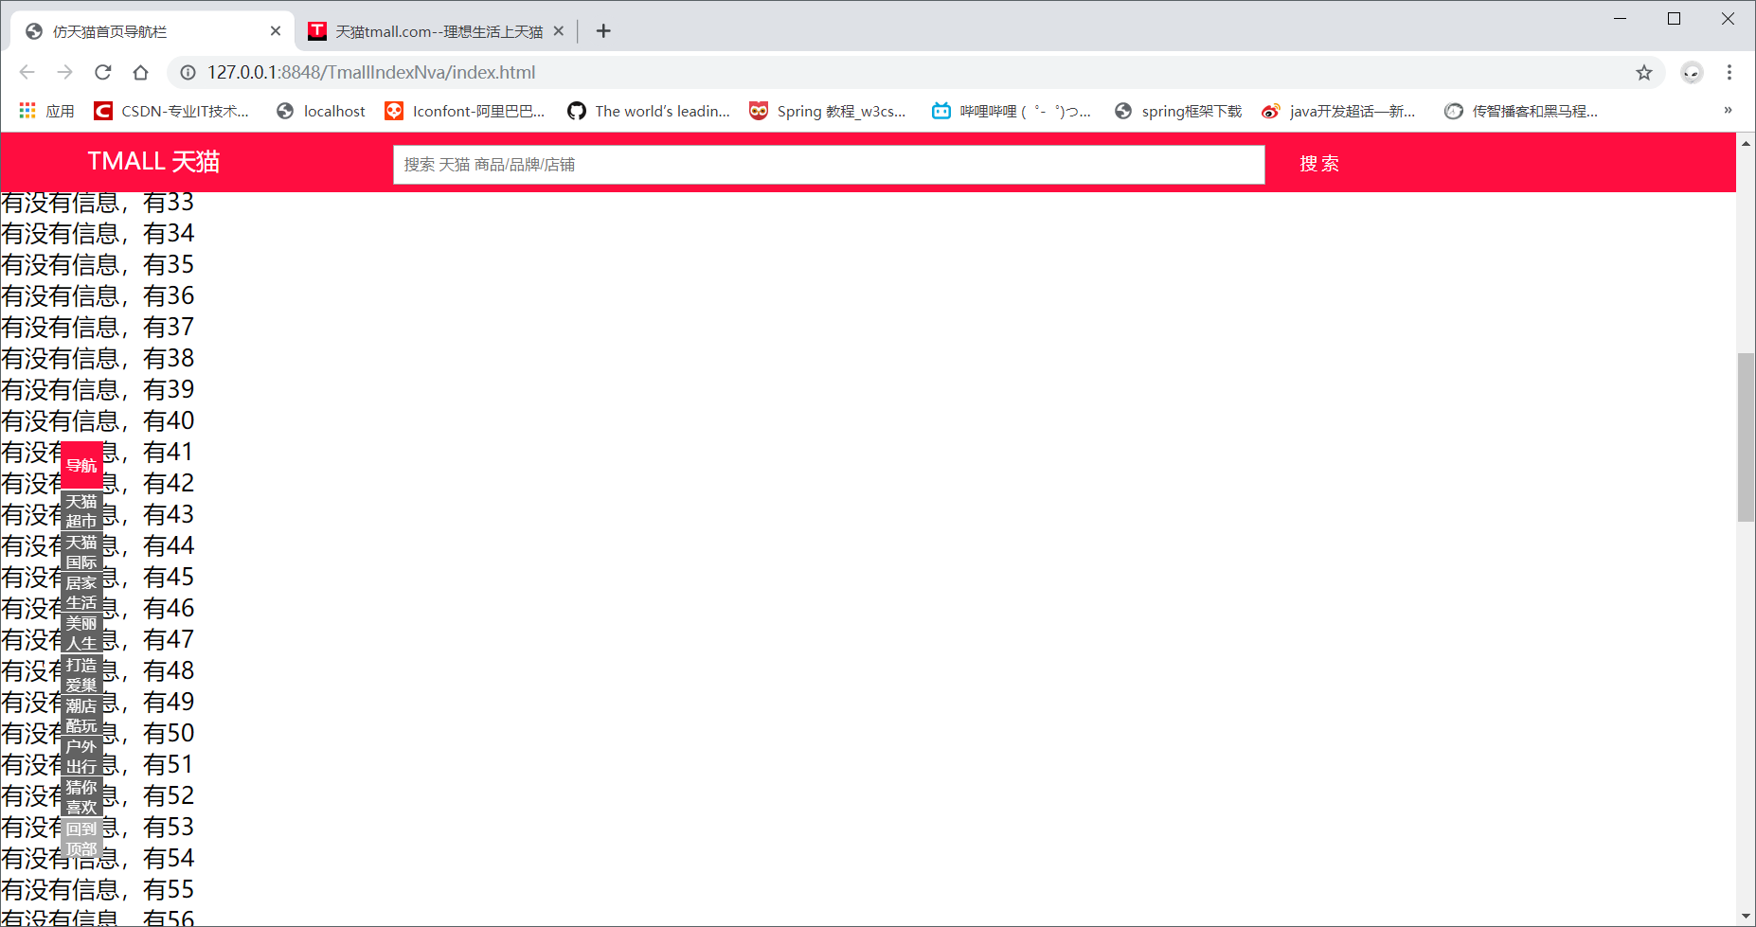Select the 仿天猫首页导航栏 tab
1756x927 pixels.
tap(152, 31)
